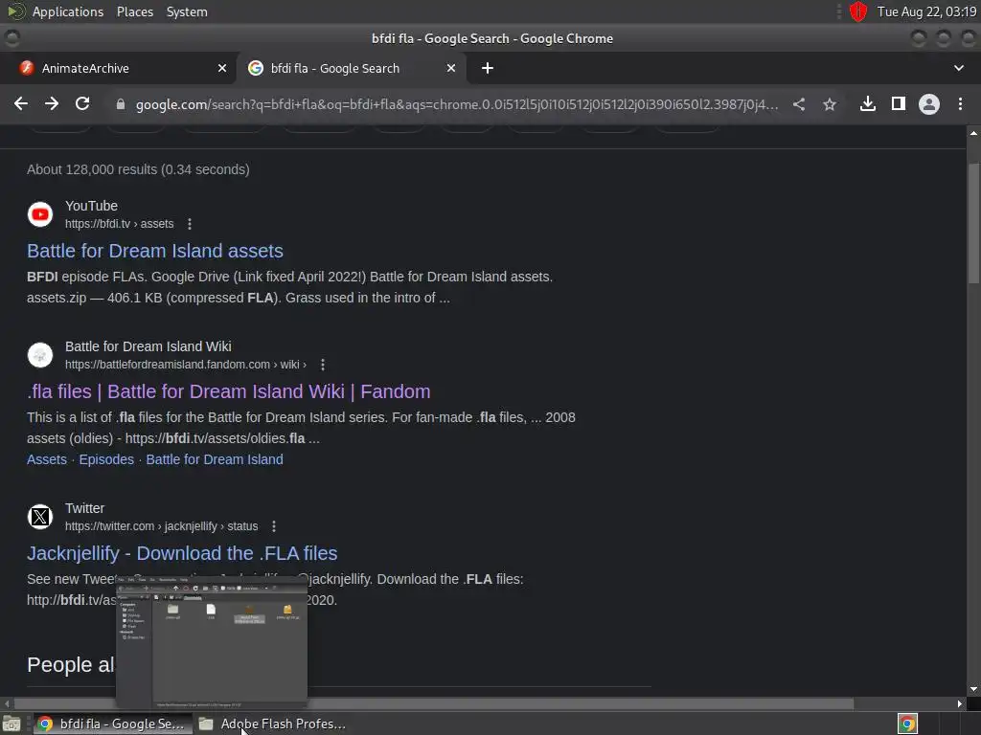Go back with the browser back arrow
The width and height of the screenshot is (981, 735).
pos(21,103)
